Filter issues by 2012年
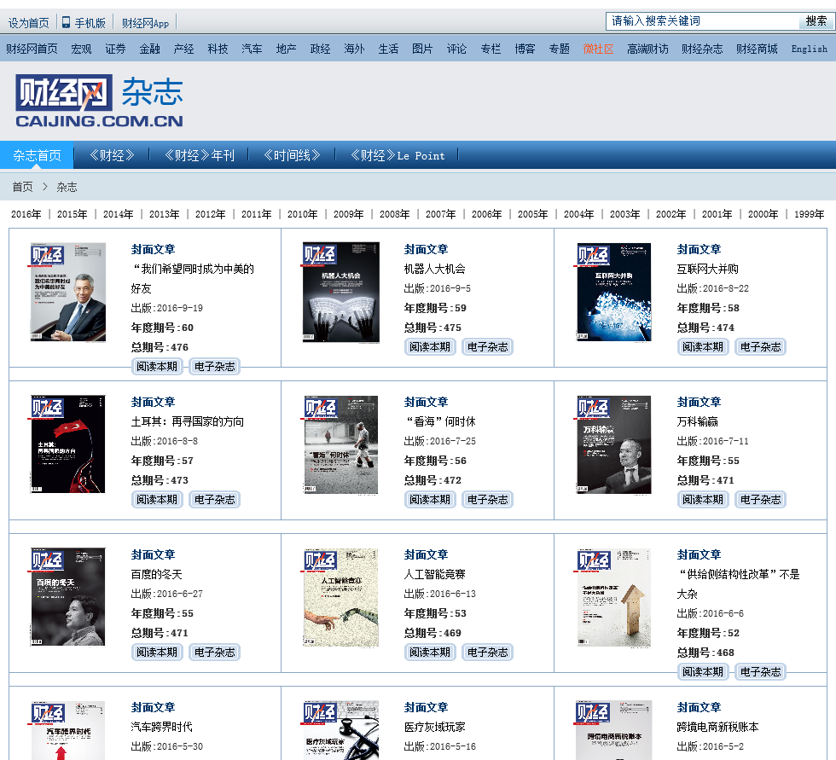The width and height of the screenshot is (836, 760). (210, 214)
